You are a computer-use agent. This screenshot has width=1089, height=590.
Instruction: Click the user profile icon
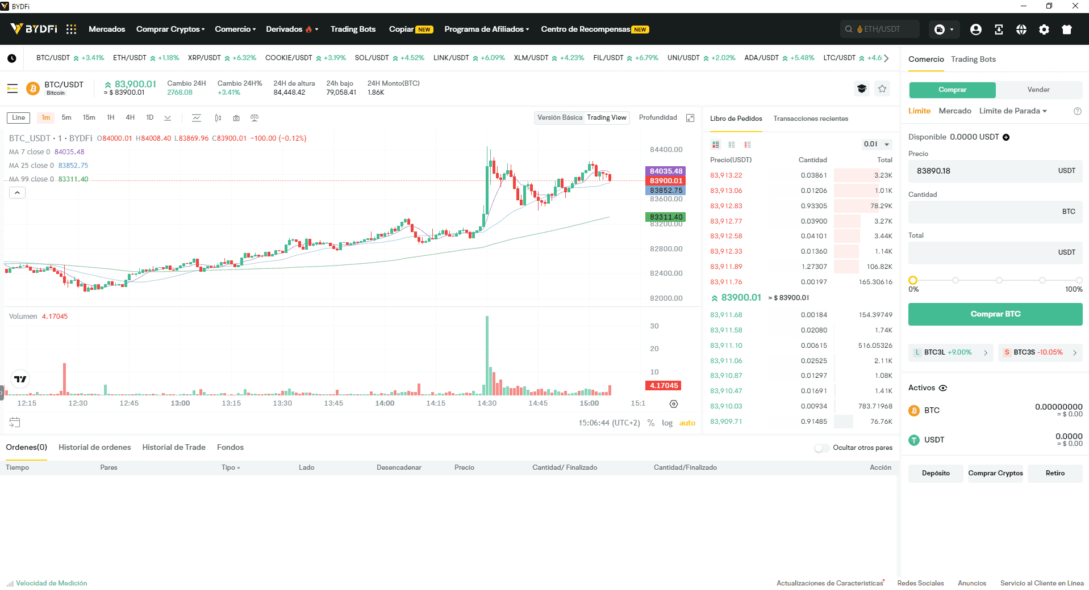pyautogui.click(x=976, y=29)
